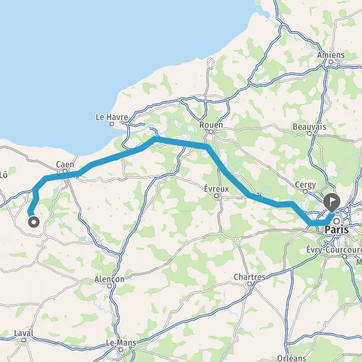
Task: Click the Paris city label
Action: [337, 230]
